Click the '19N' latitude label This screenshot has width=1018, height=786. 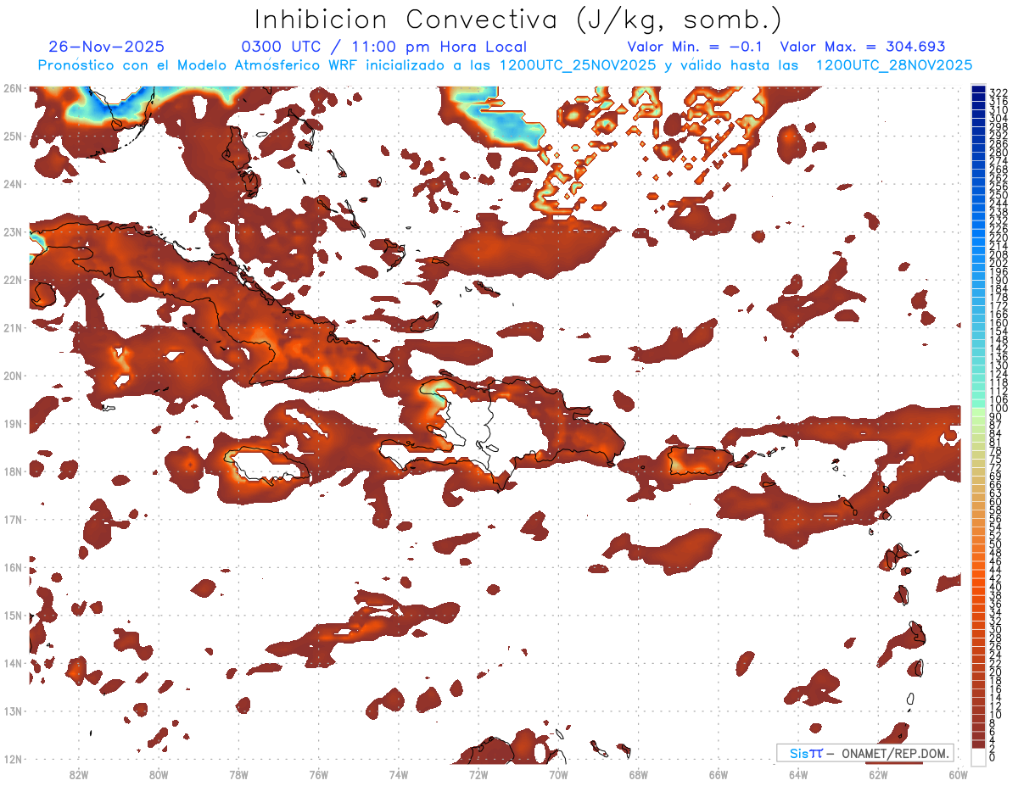coord(13,423)
